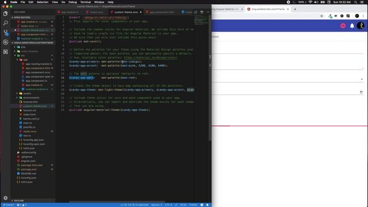Click the master branch in the status bar

9,205
